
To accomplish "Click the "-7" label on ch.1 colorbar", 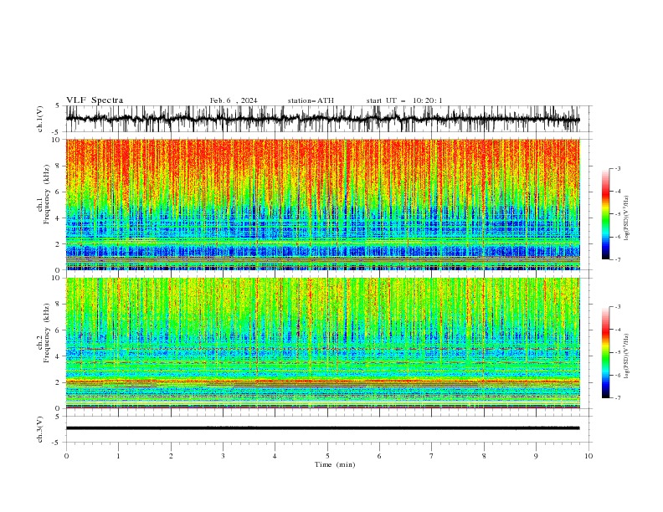I will click(x=617, y=259).
